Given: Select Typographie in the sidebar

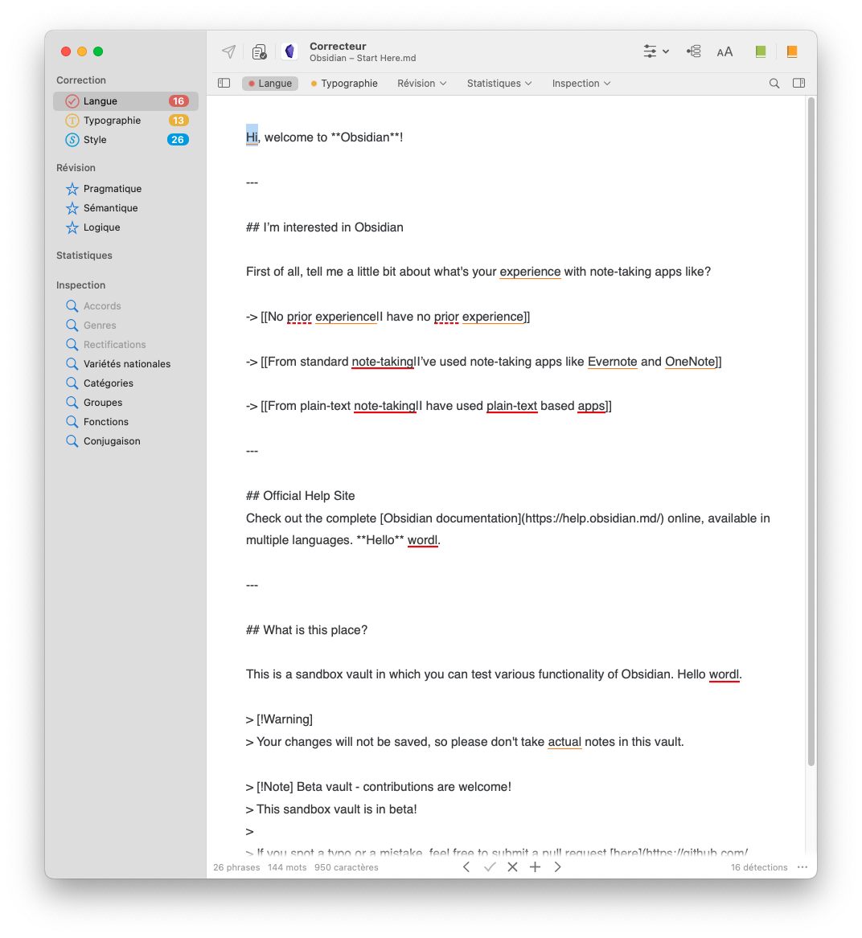Looking at the screenshot, I should (125, 121).
